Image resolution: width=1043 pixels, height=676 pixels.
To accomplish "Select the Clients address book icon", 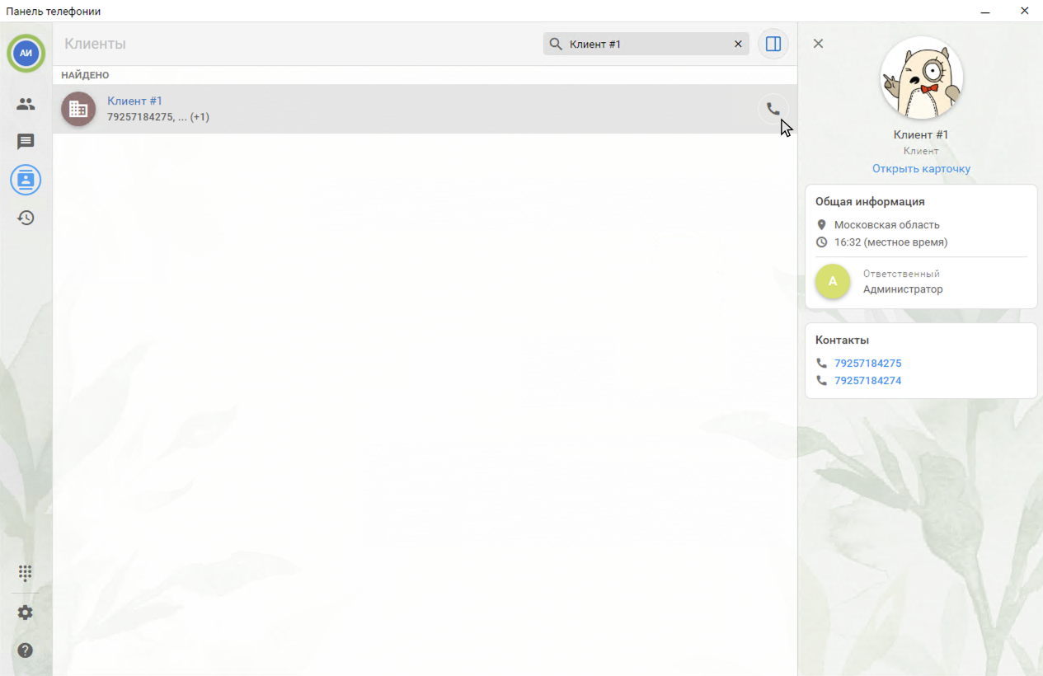I will point(26,180).
